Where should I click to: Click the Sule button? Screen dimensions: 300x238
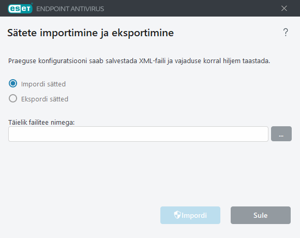(261, 215)
